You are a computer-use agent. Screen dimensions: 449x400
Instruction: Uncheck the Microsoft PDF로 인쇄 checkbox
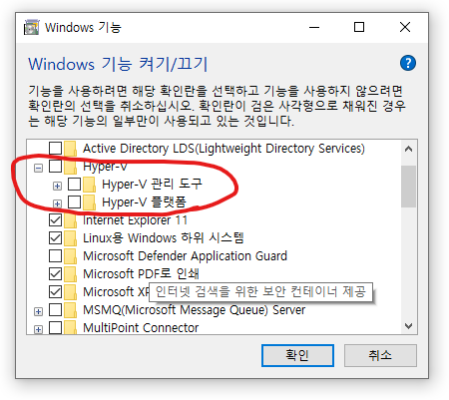click(55, 273)
